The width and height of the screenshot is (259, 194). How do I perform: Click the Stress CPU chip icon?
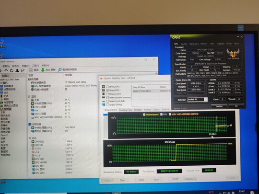(104, 87)
